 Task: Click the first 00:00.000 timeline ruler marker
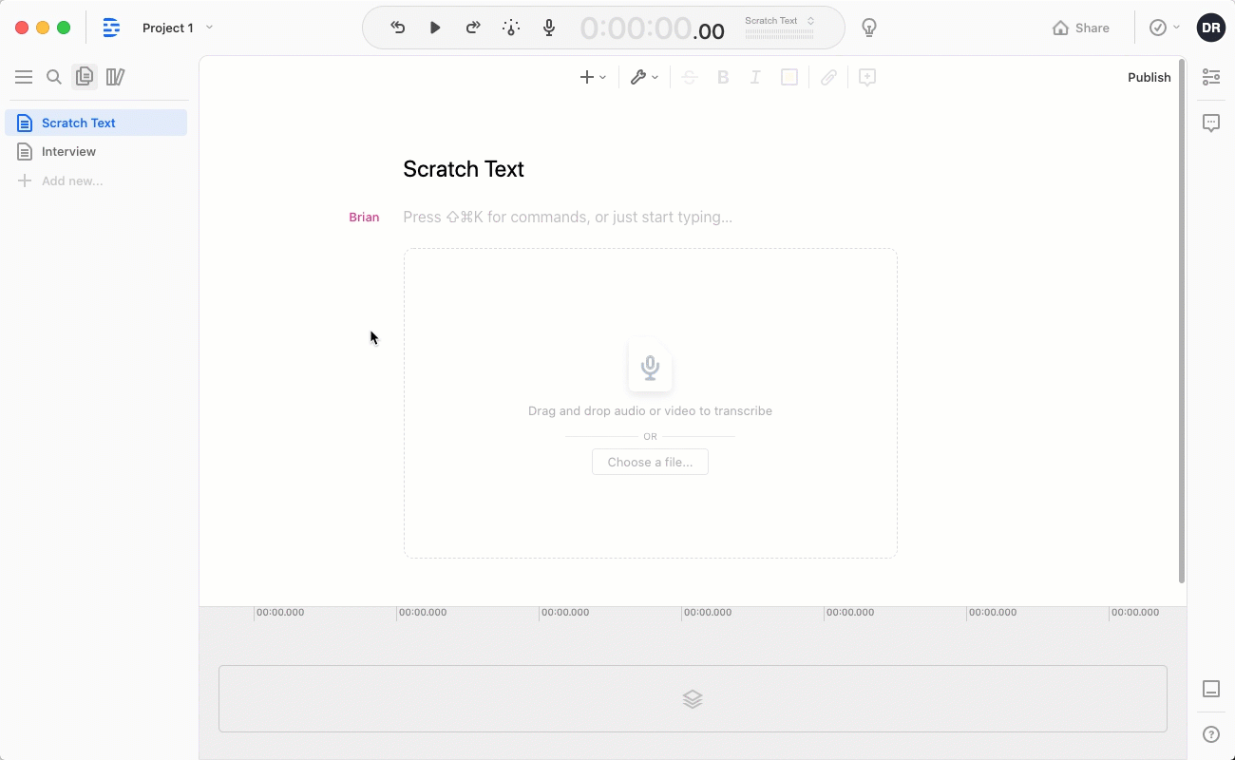point(280,613)
